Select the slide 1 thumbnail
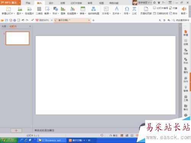The height and width of the screenshot is (143, 191). 18,38
